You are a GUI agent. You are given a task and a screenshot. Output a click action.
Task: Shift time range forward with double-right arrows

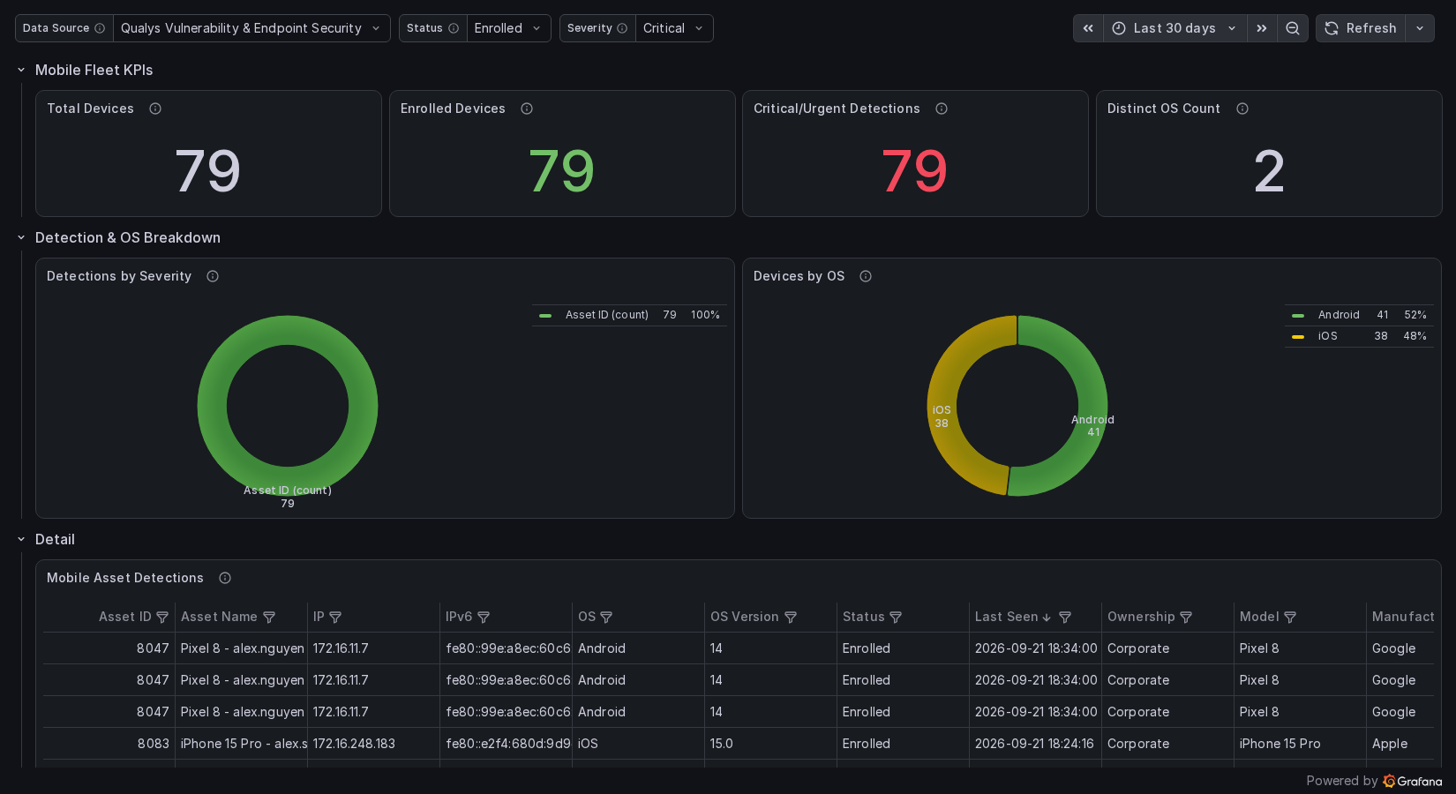click(x=1262, y=28)
